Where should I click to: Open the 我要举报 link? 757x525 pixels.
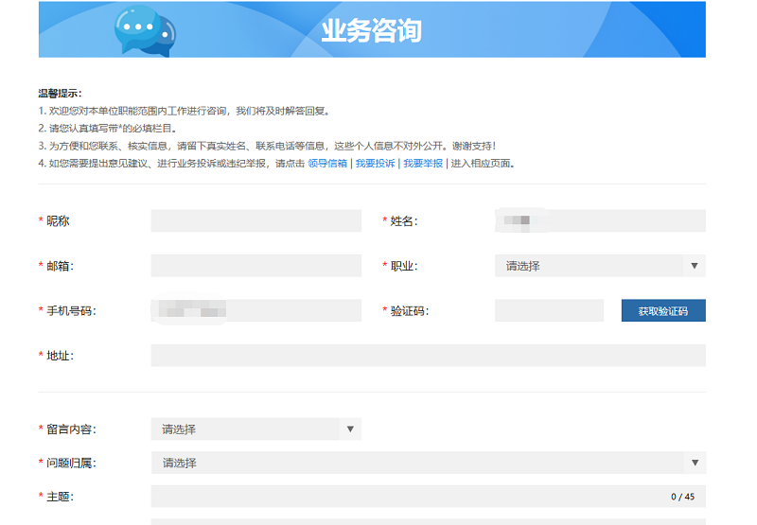pos(423,164)
